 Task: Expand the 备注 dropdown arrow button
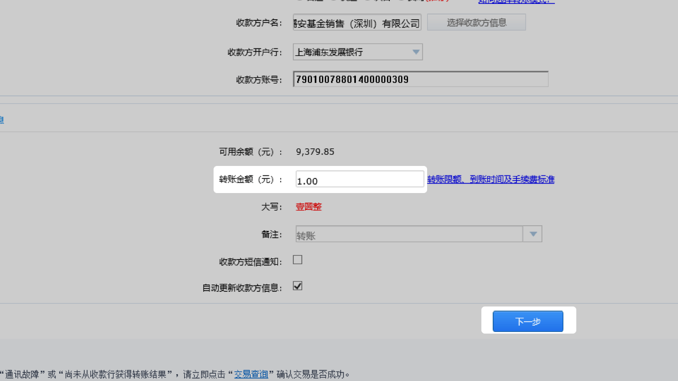(x=533, y=234)
